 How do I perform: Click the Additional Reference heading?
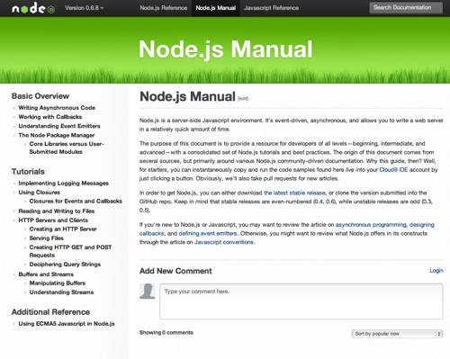click(50, 312)
